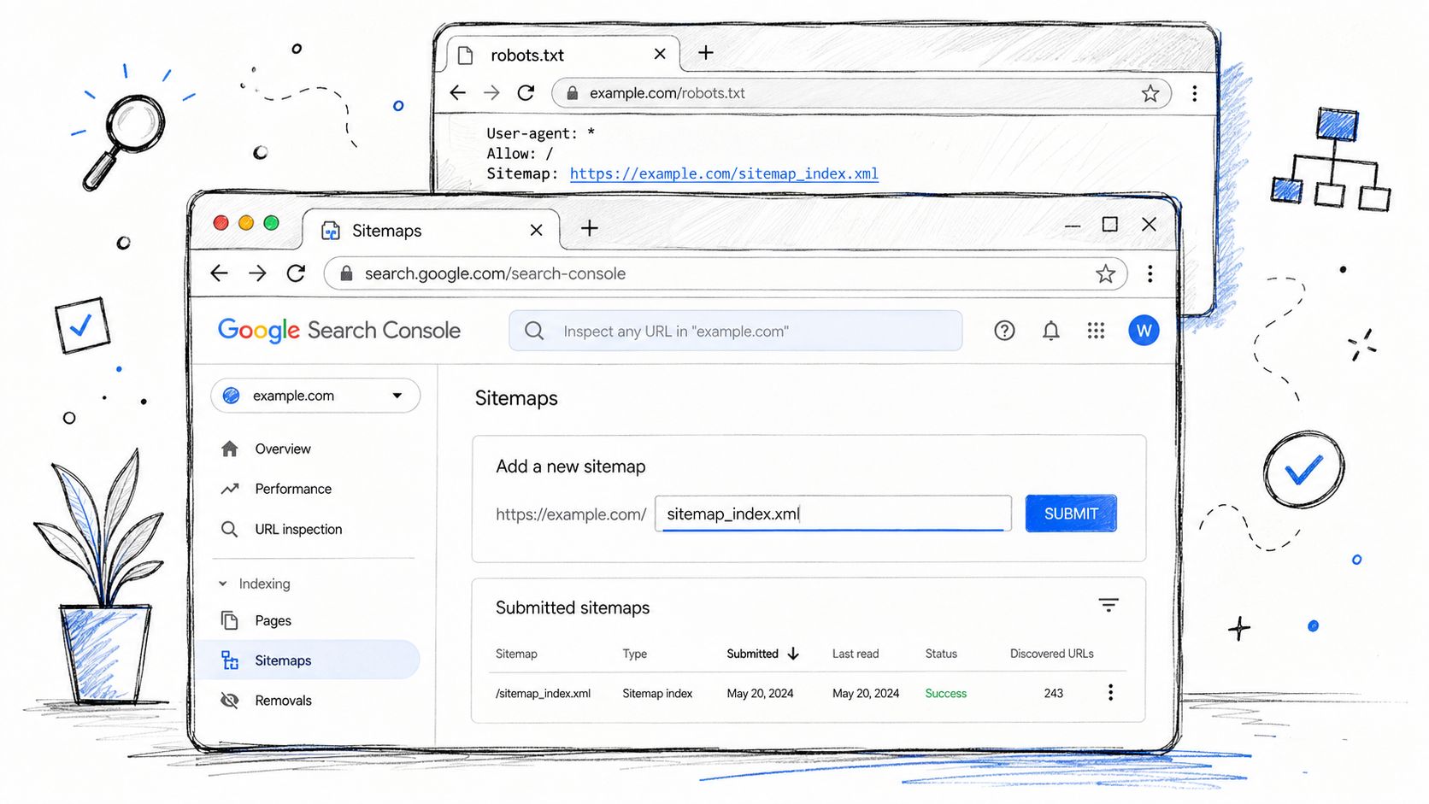
Task: Open browser menu in robots.txt window
Action: point(1194,93)
